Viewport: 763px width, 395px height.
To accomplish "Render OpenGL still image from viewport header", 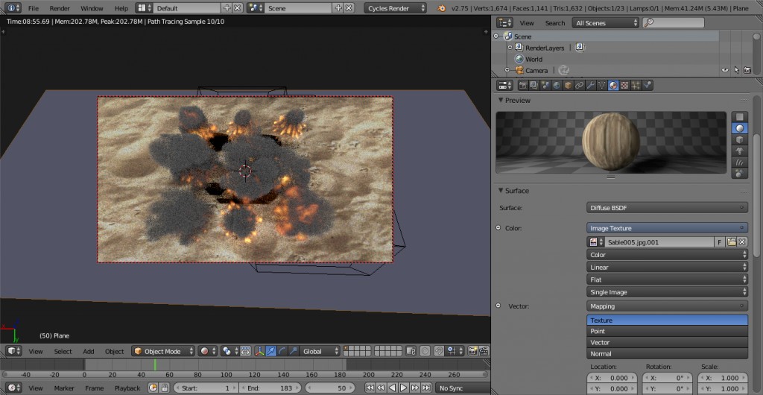I will (472, 351).
